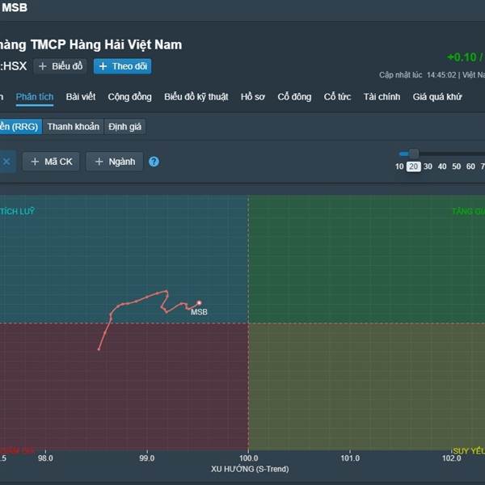Click the 99.0 axis tick label
Viewport: 485px width, 485px height.
point(146,458)
